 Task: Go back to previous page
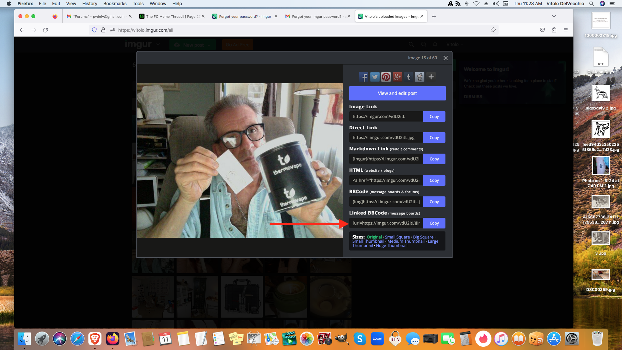22,30
